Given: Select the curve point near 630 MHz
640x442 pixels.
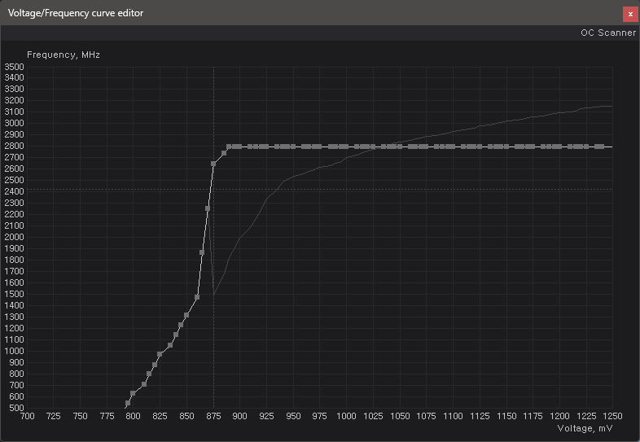Looking at the screenshot, I should click(x=133, y=393).
